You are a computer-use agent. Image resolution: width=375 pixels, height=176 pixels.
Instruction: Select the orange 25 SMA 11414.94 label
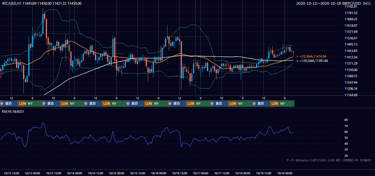click(311, 56)
